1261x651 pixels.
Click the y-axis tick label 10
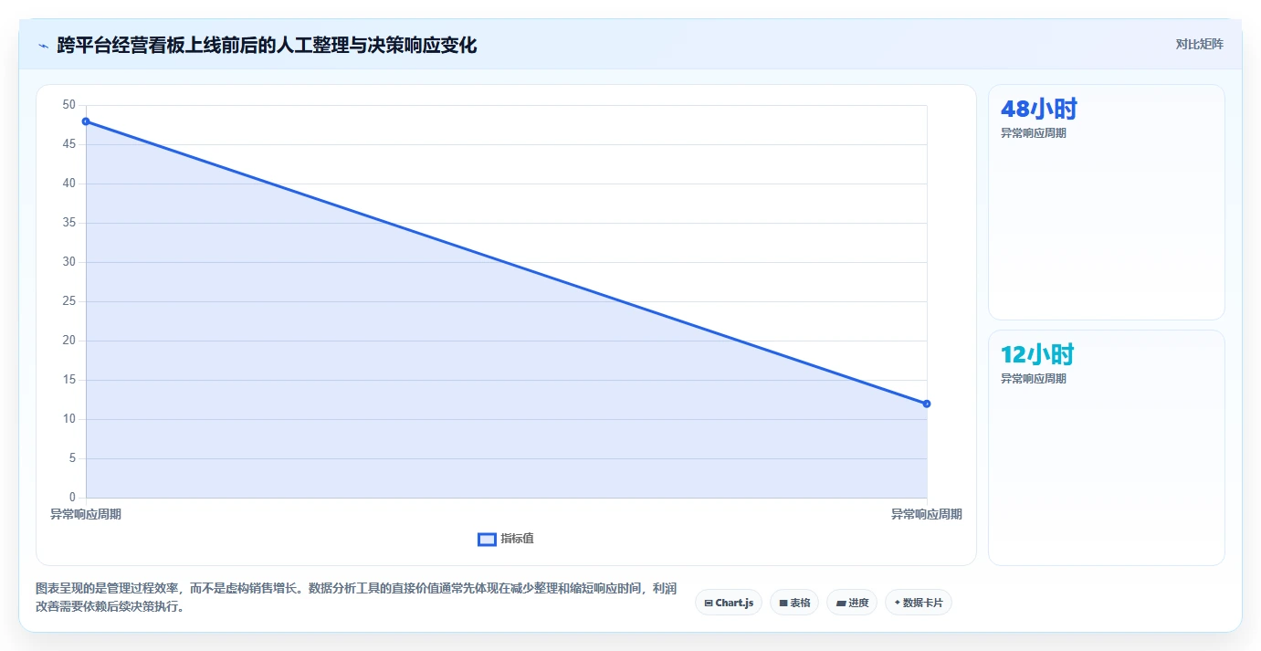[x=69, y=419]
